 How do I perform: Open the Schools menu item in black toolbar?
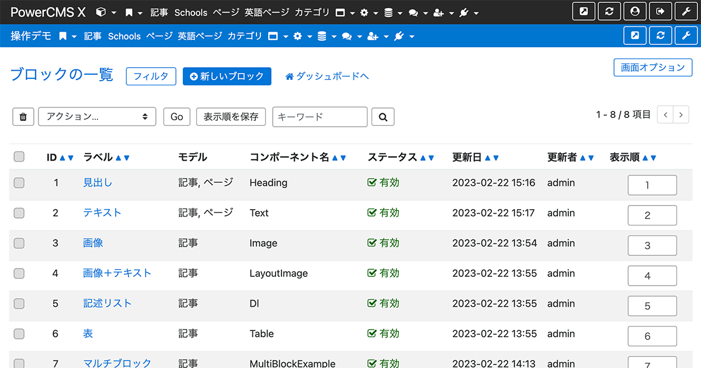[x=190, y=12]
